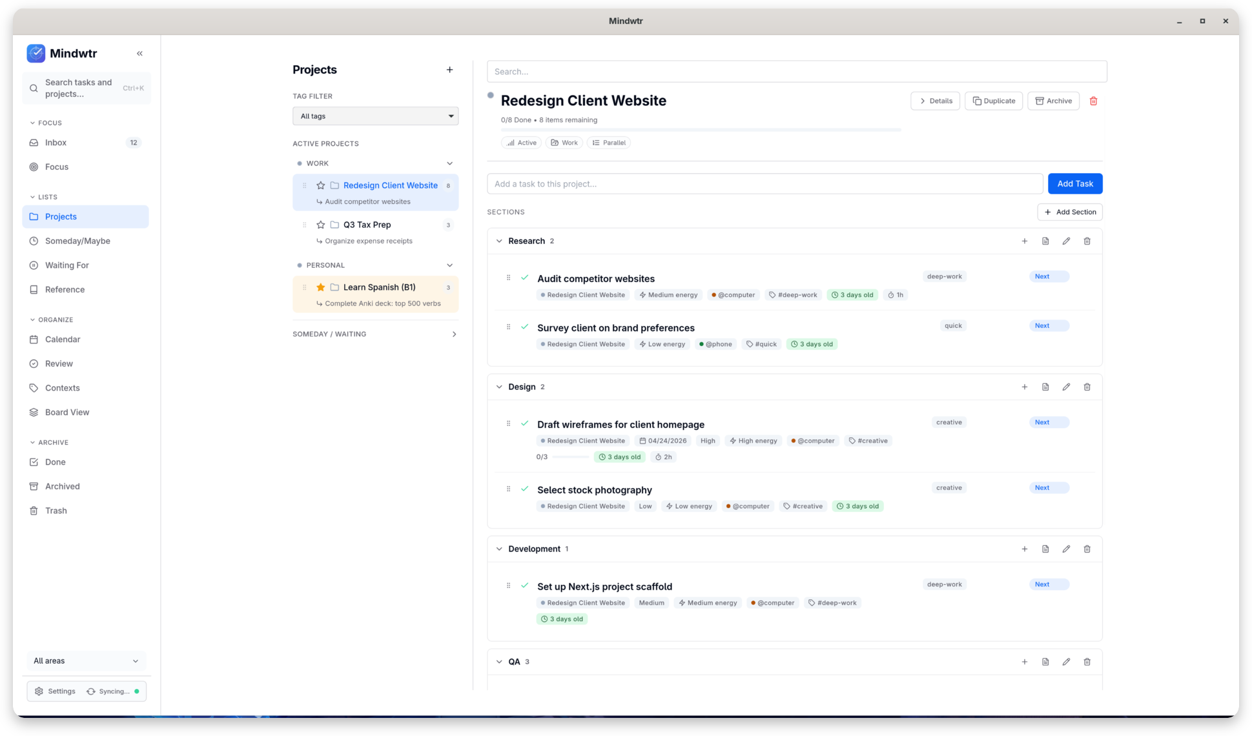
Task: Click the project progress bar
Action: coord(701,130)
